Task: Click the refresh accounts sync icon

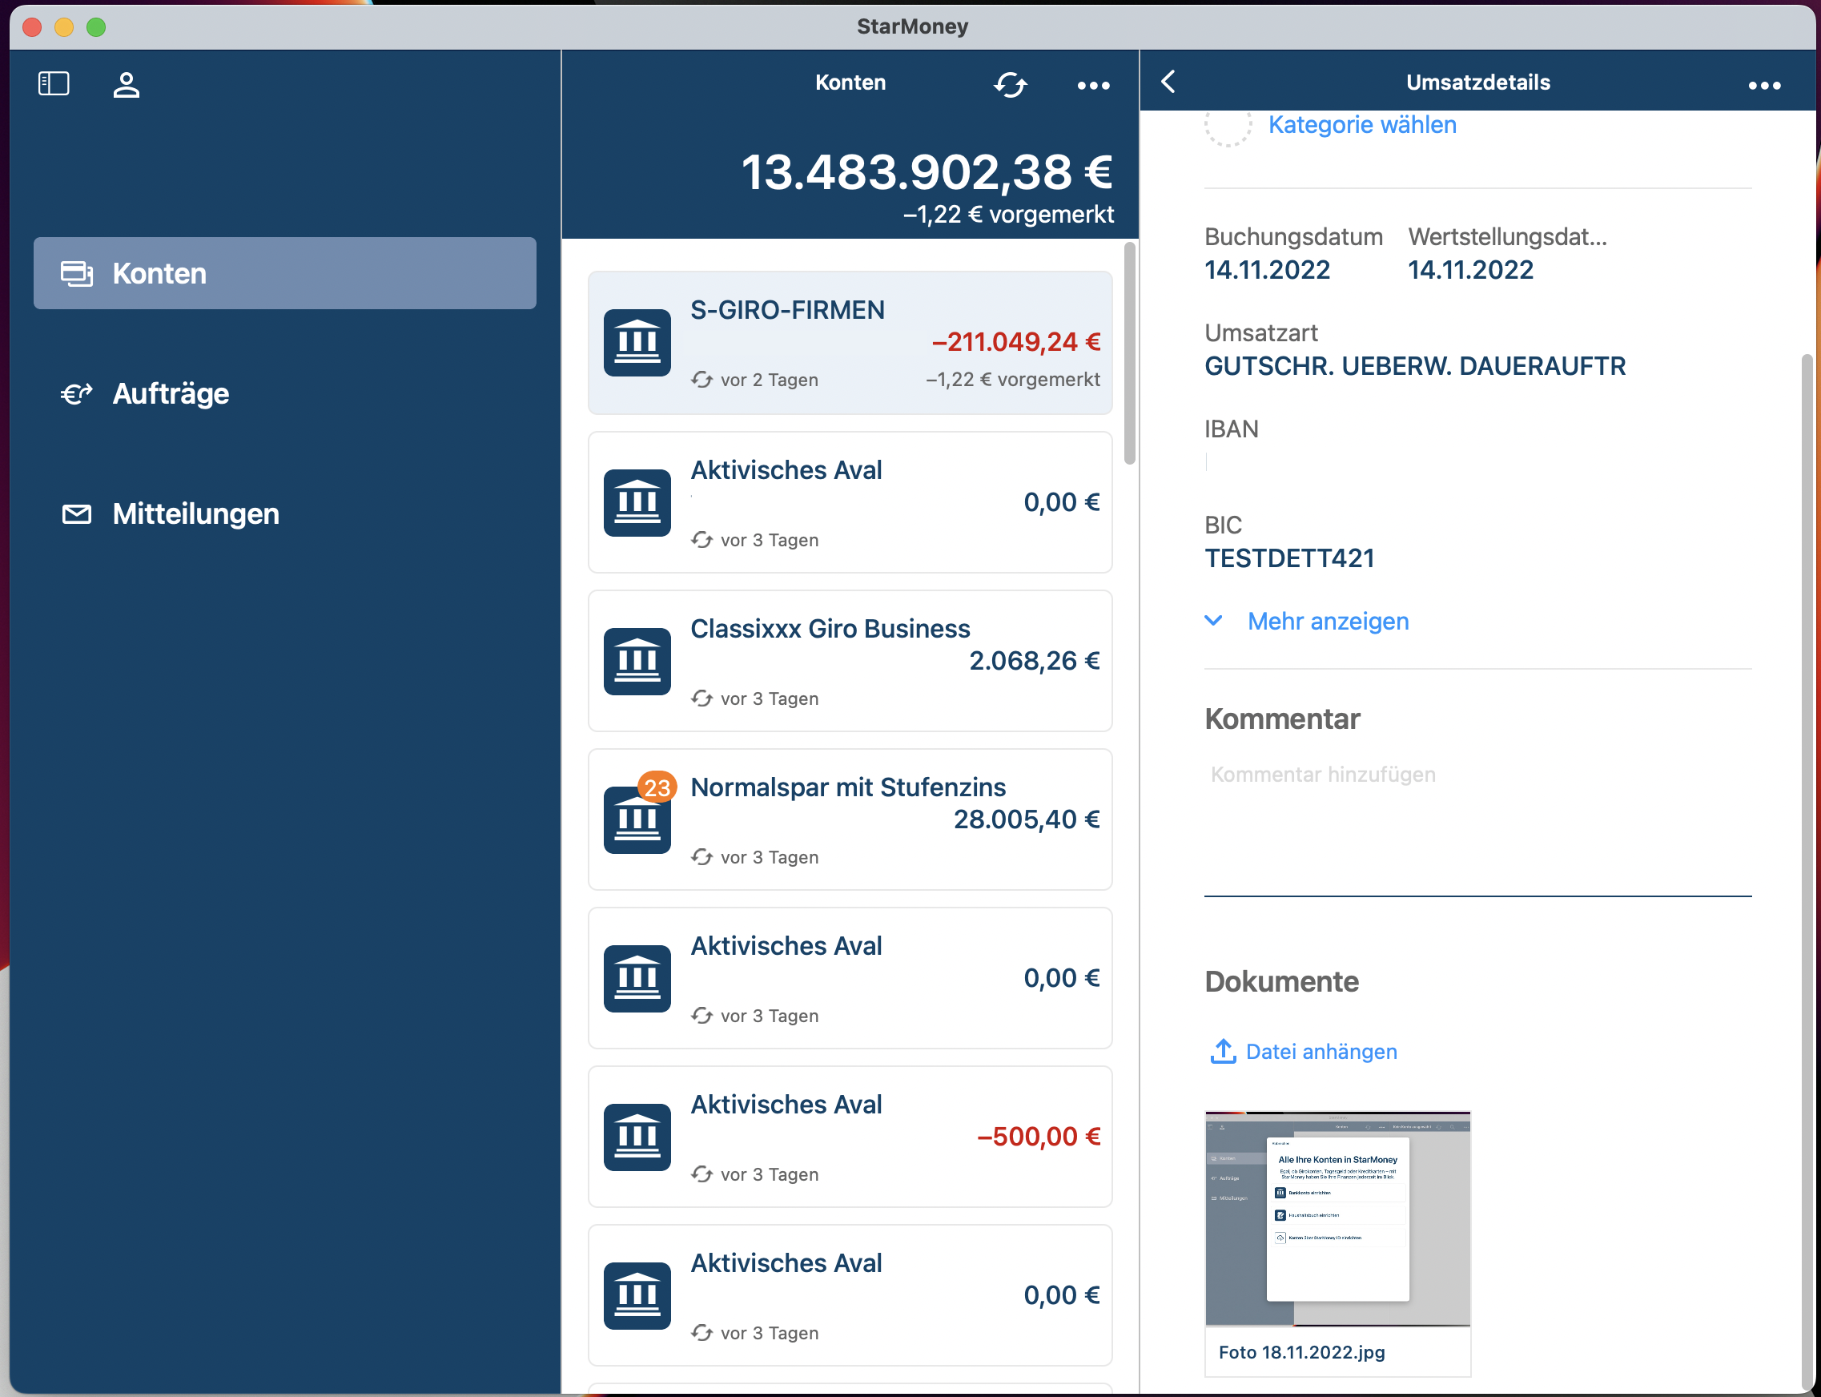Action: (x=1010, y=85)
